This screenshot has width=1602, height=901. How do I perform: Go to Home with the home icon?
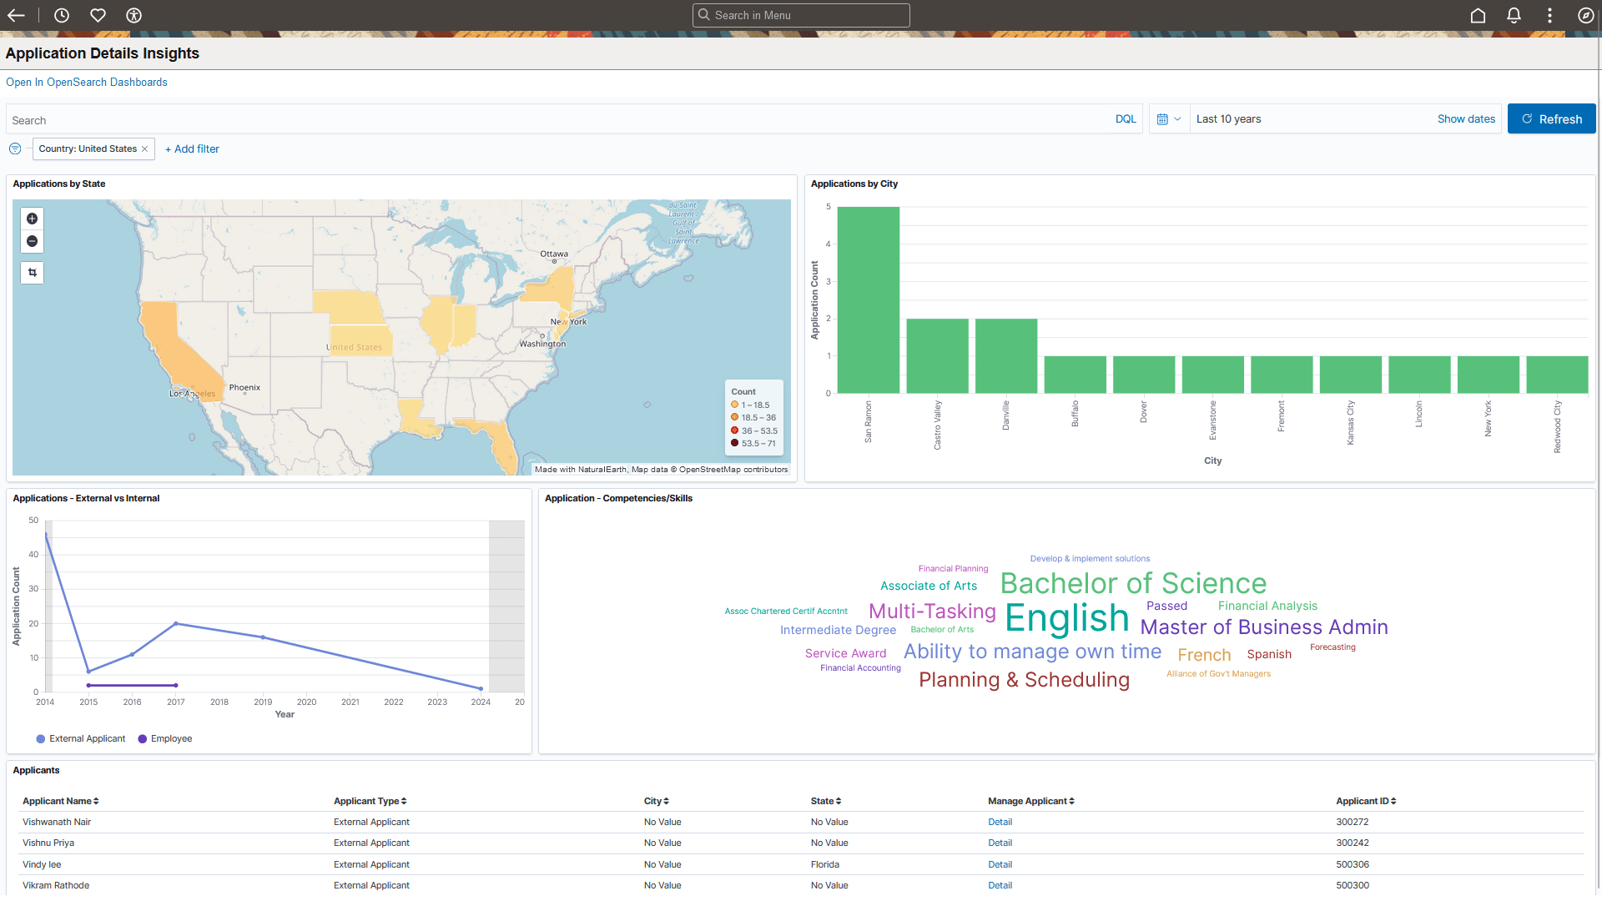tap(1478, 15)
